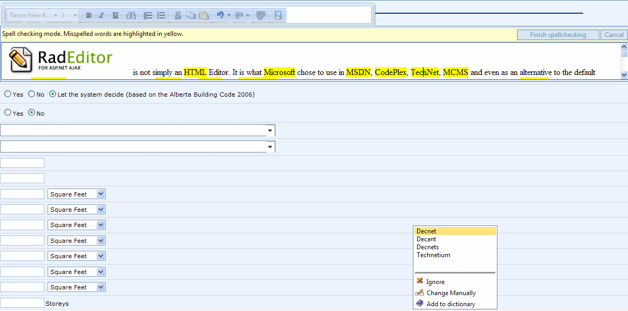Toggle underline formatting in the editor toolbar
Image resolution: width=628 pixels, height=311 pixels.
click(115, 15)
